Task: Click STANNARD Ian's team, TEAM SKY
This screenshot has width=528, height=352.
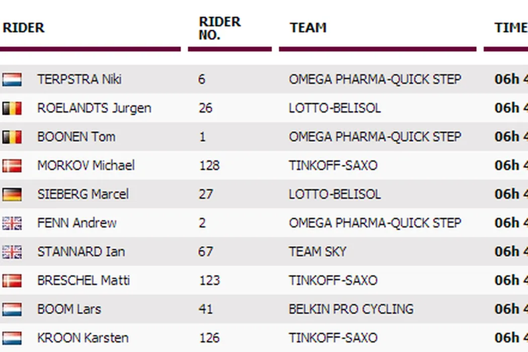Action: click(x=317, y=251)
